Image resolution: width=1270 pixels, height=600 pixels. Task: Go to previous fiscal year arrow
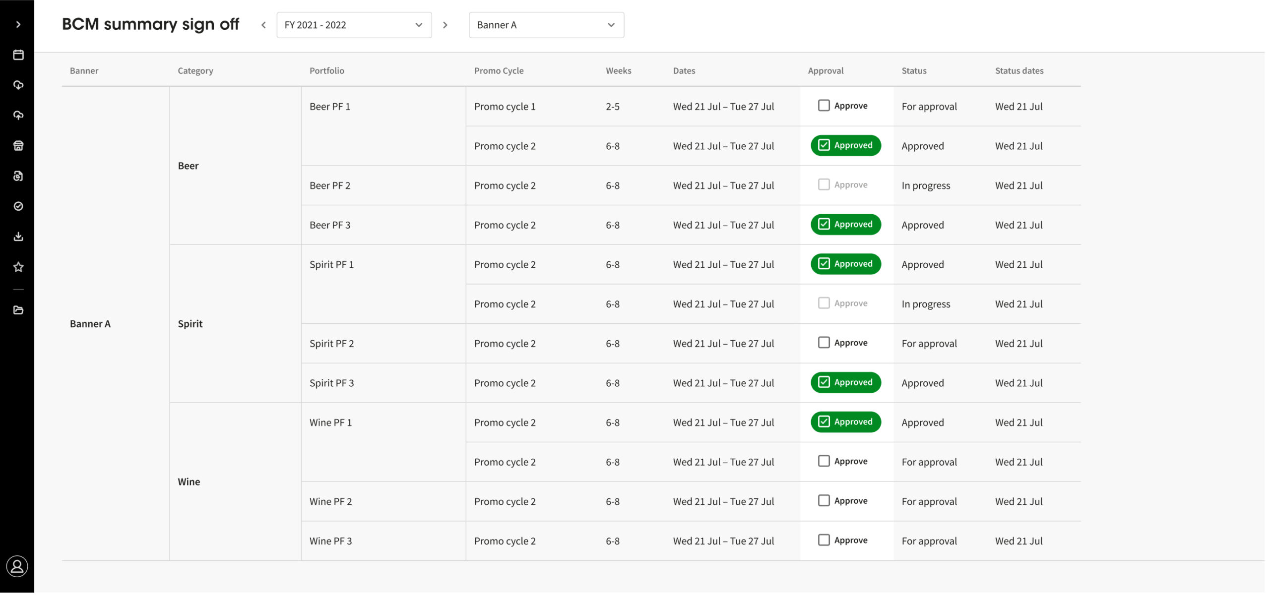click(x=263, y=25)
